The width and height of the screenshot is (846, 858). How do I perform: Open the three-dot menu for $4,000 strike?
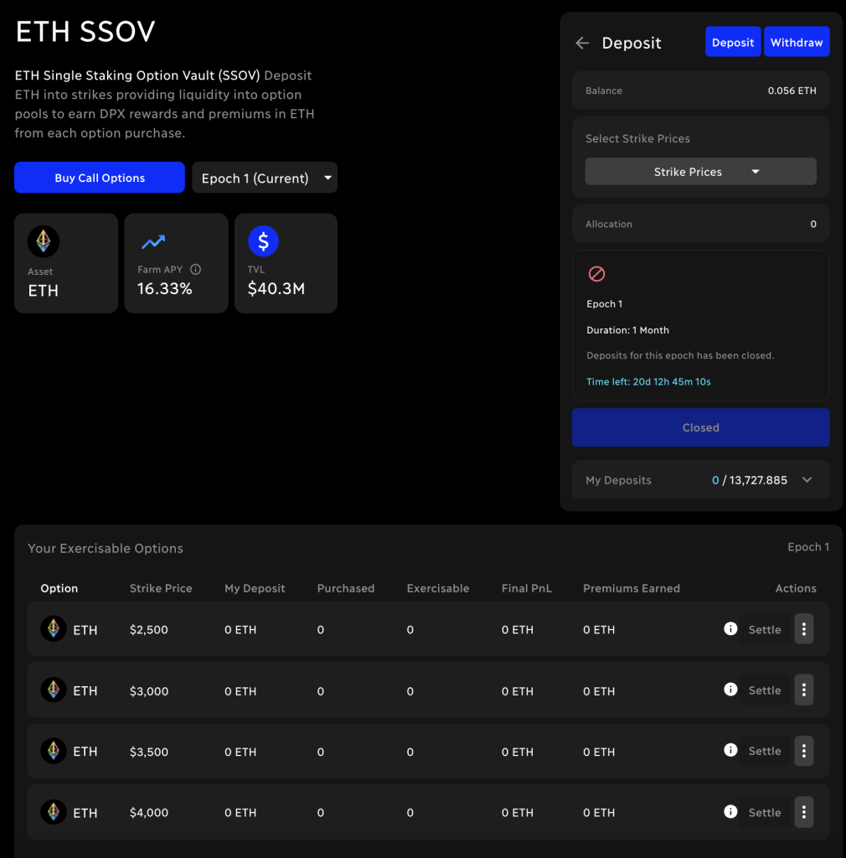tap(804, 812)
